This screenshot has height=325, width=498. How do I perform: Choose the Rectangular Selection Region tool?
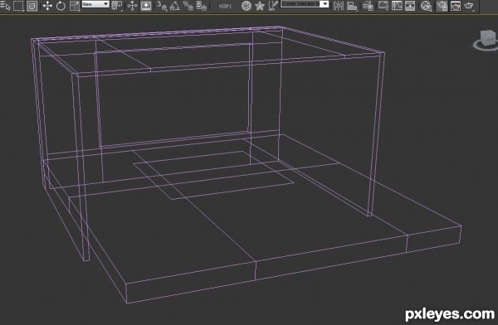click(18, 6)
